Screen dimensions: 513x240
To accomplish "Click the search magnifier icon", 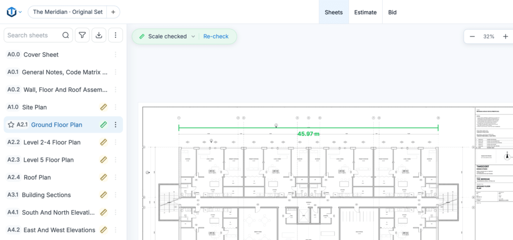I will (66, 35).
